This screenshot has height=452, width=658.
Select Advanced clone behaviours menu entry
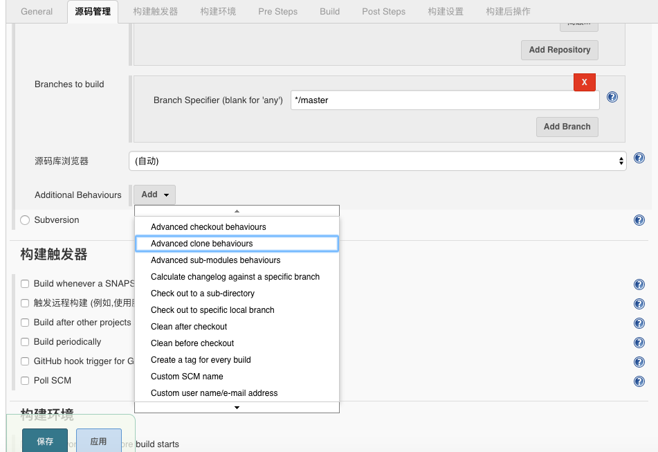coord(203,243)
